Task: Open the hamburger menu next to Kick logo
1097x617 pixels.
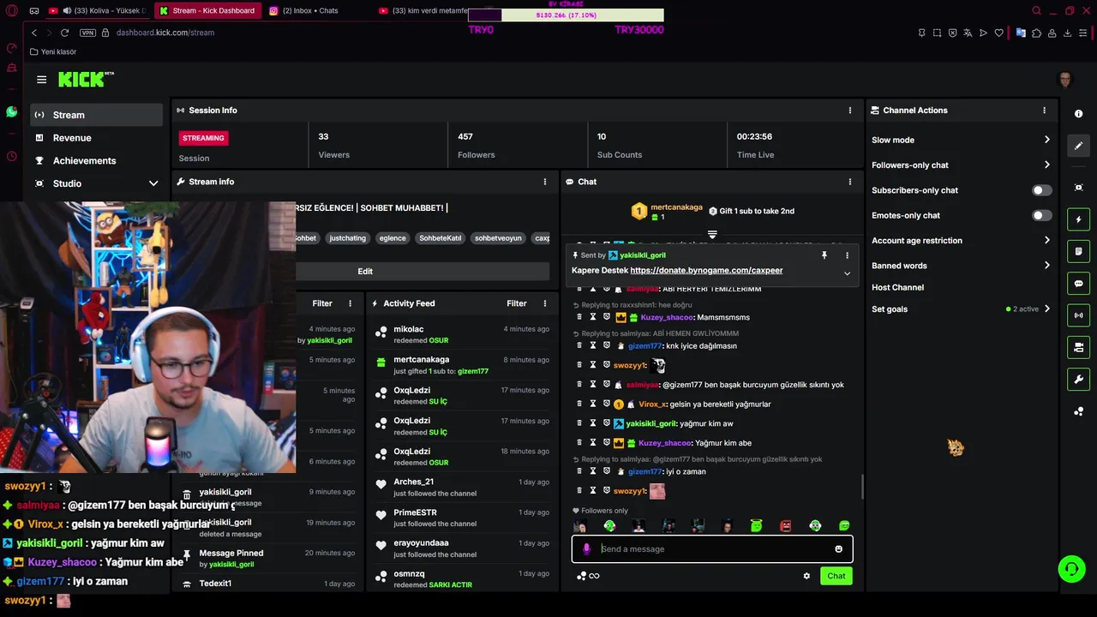Action: (41, 80)
